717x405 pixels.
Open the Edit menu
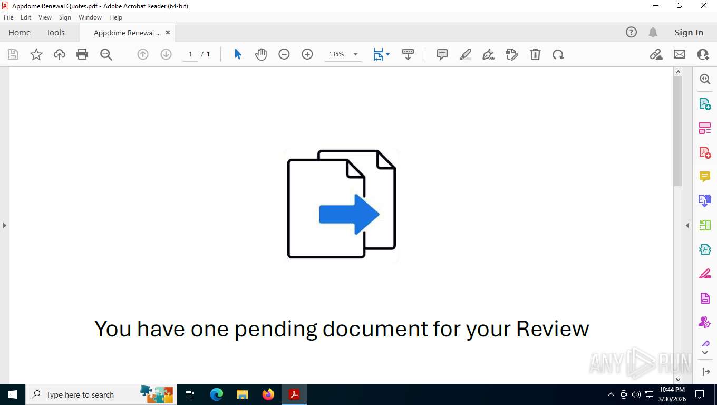pos(26,17)
